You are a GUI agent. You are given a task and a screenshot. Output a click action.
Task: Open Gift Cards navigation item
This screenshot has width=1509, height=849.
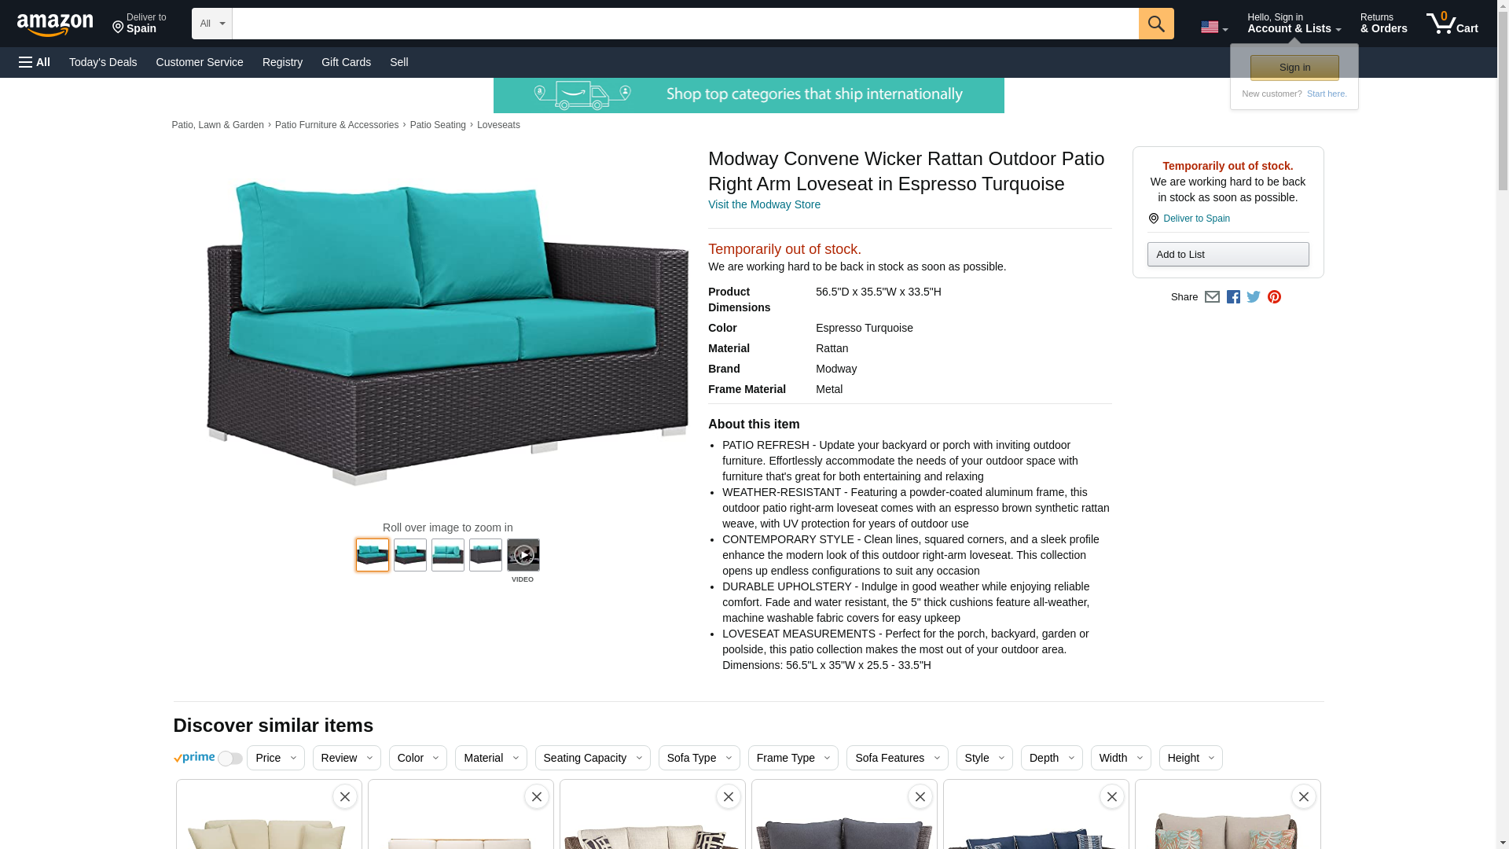pyautogui.click(x=346, y=62)
